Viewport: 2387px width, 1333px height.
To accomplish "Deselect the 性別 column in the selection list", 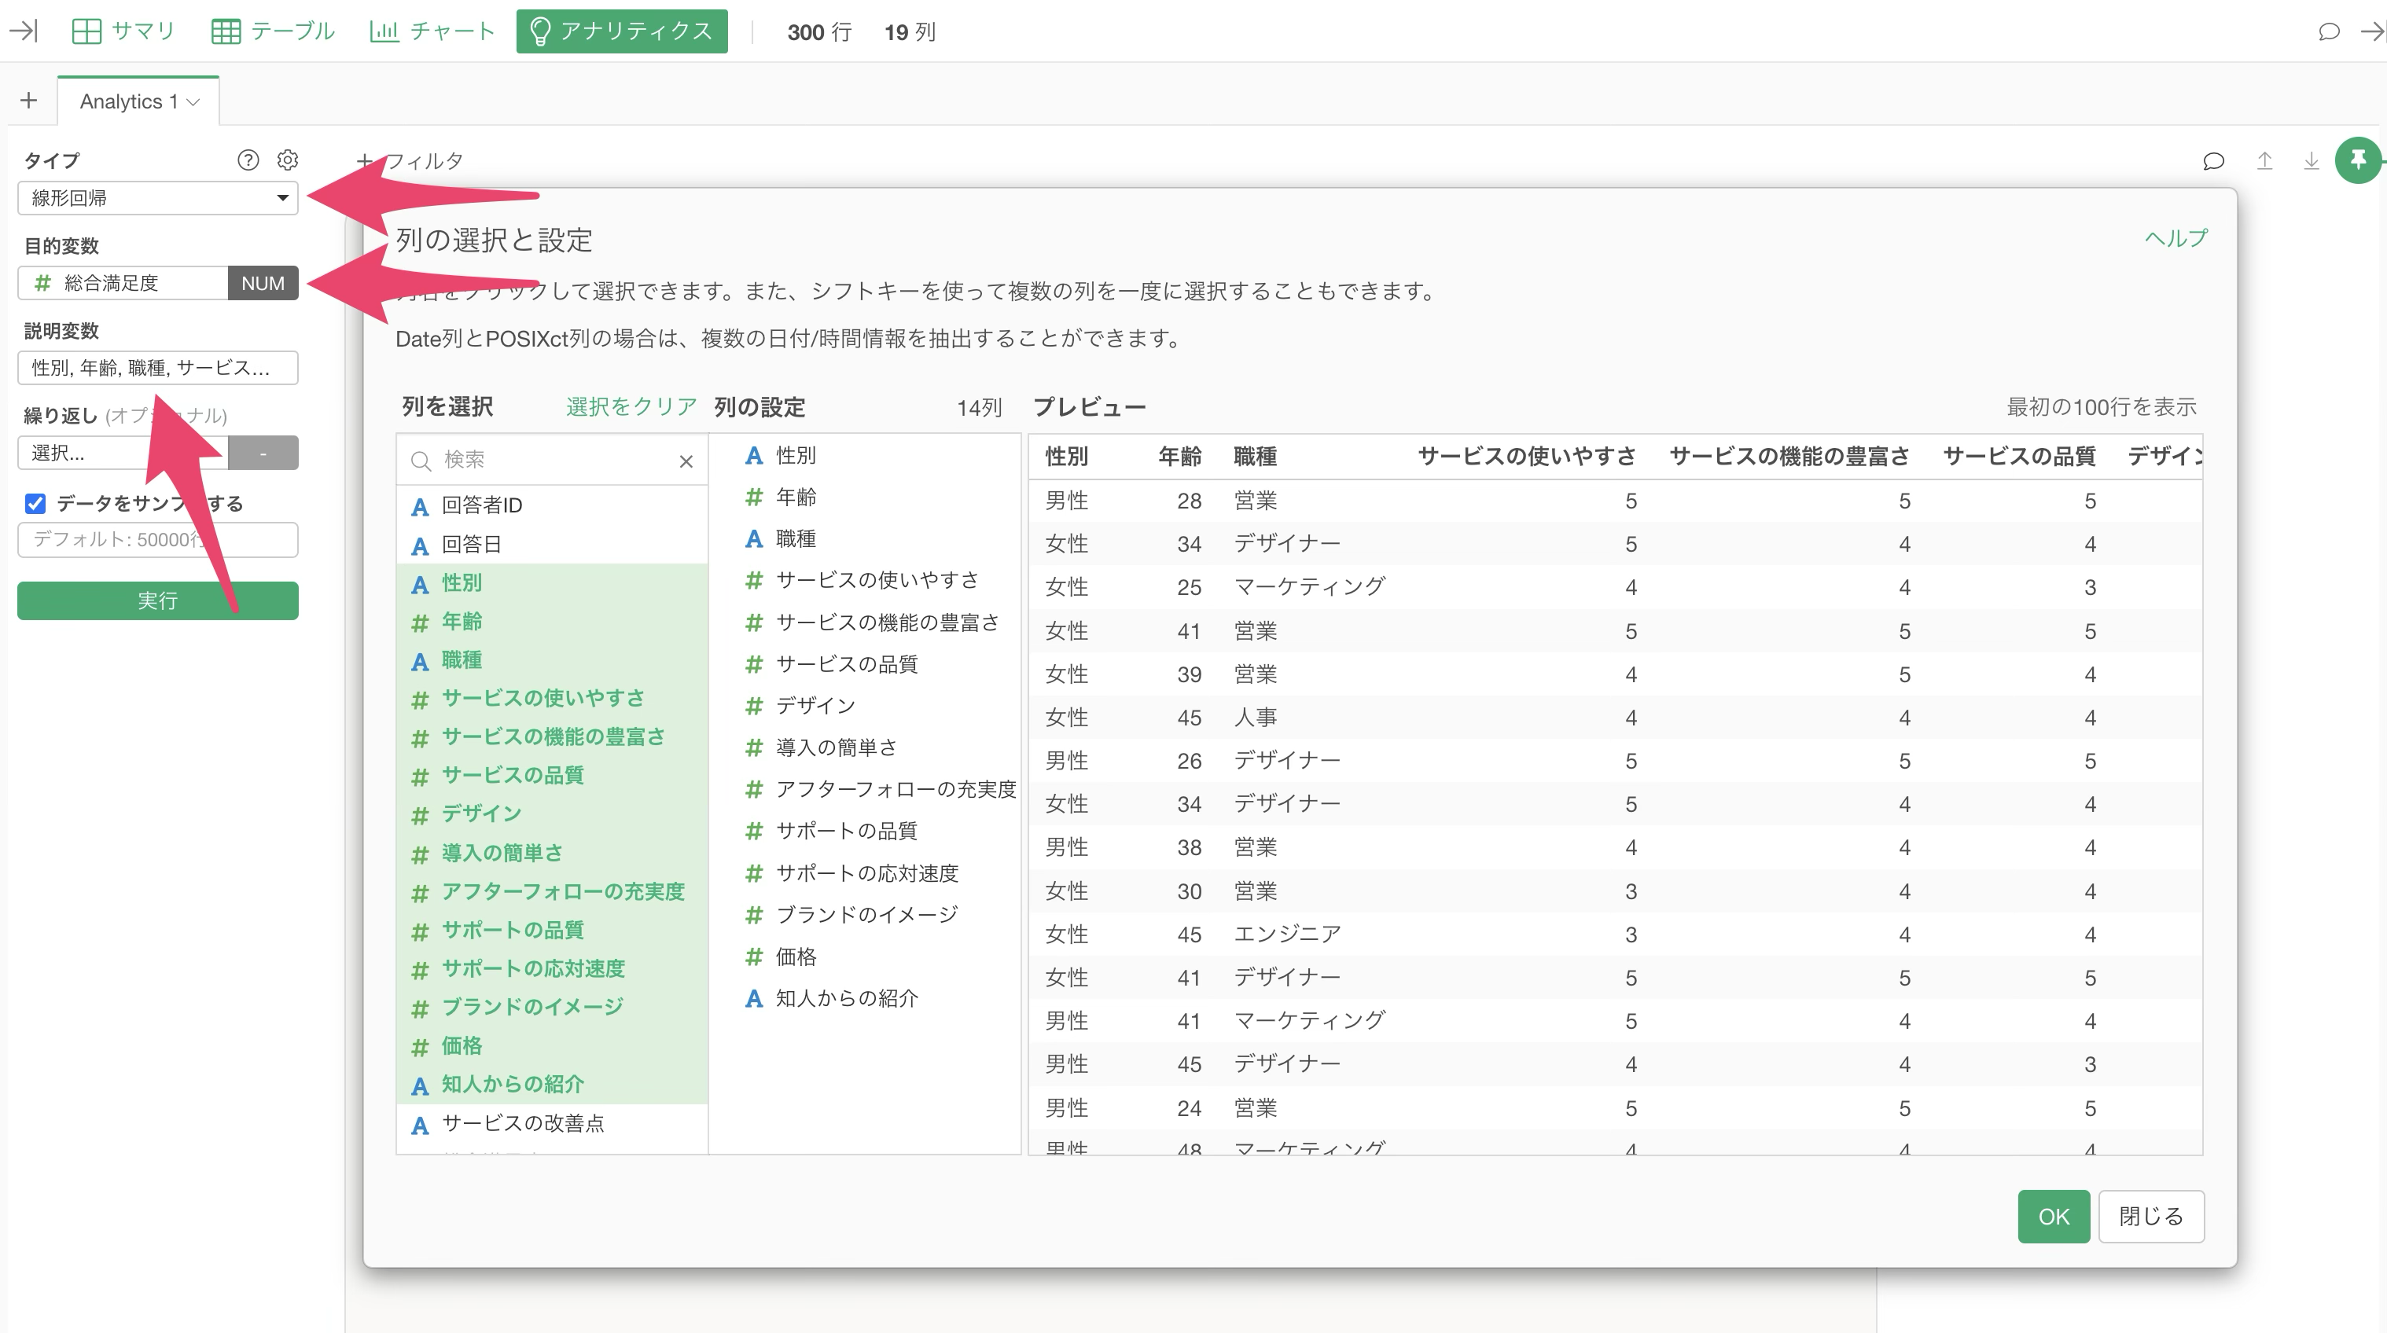I will pyautogui.click(x=462, y=582).
